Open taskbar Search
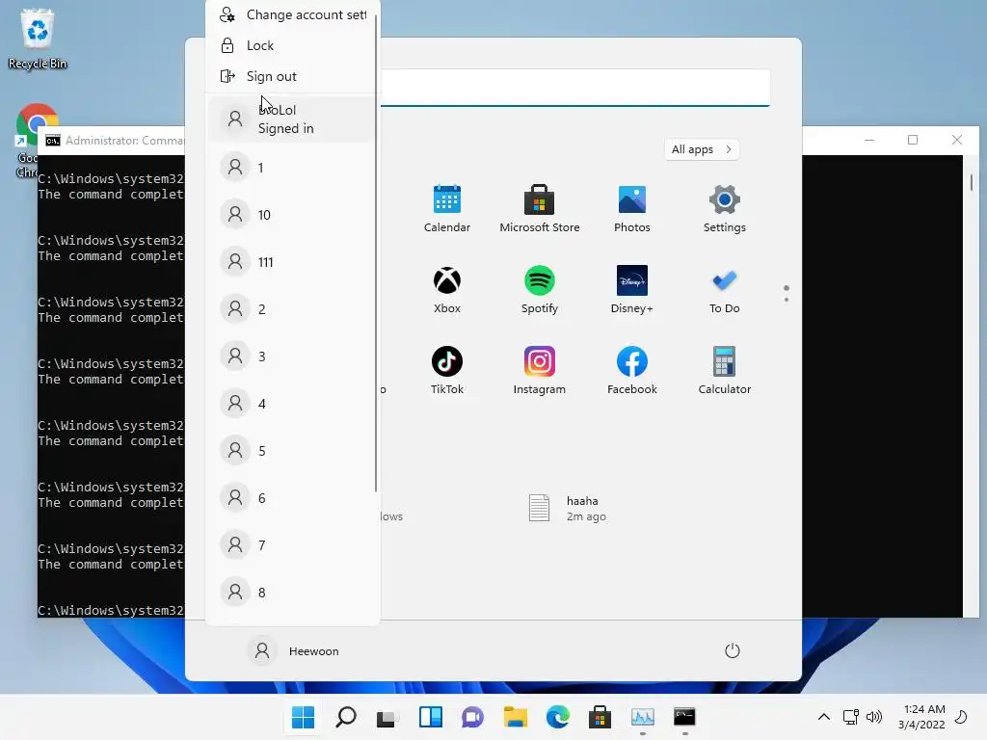Screen dimensions: 987x740 (x=346, y=717)
